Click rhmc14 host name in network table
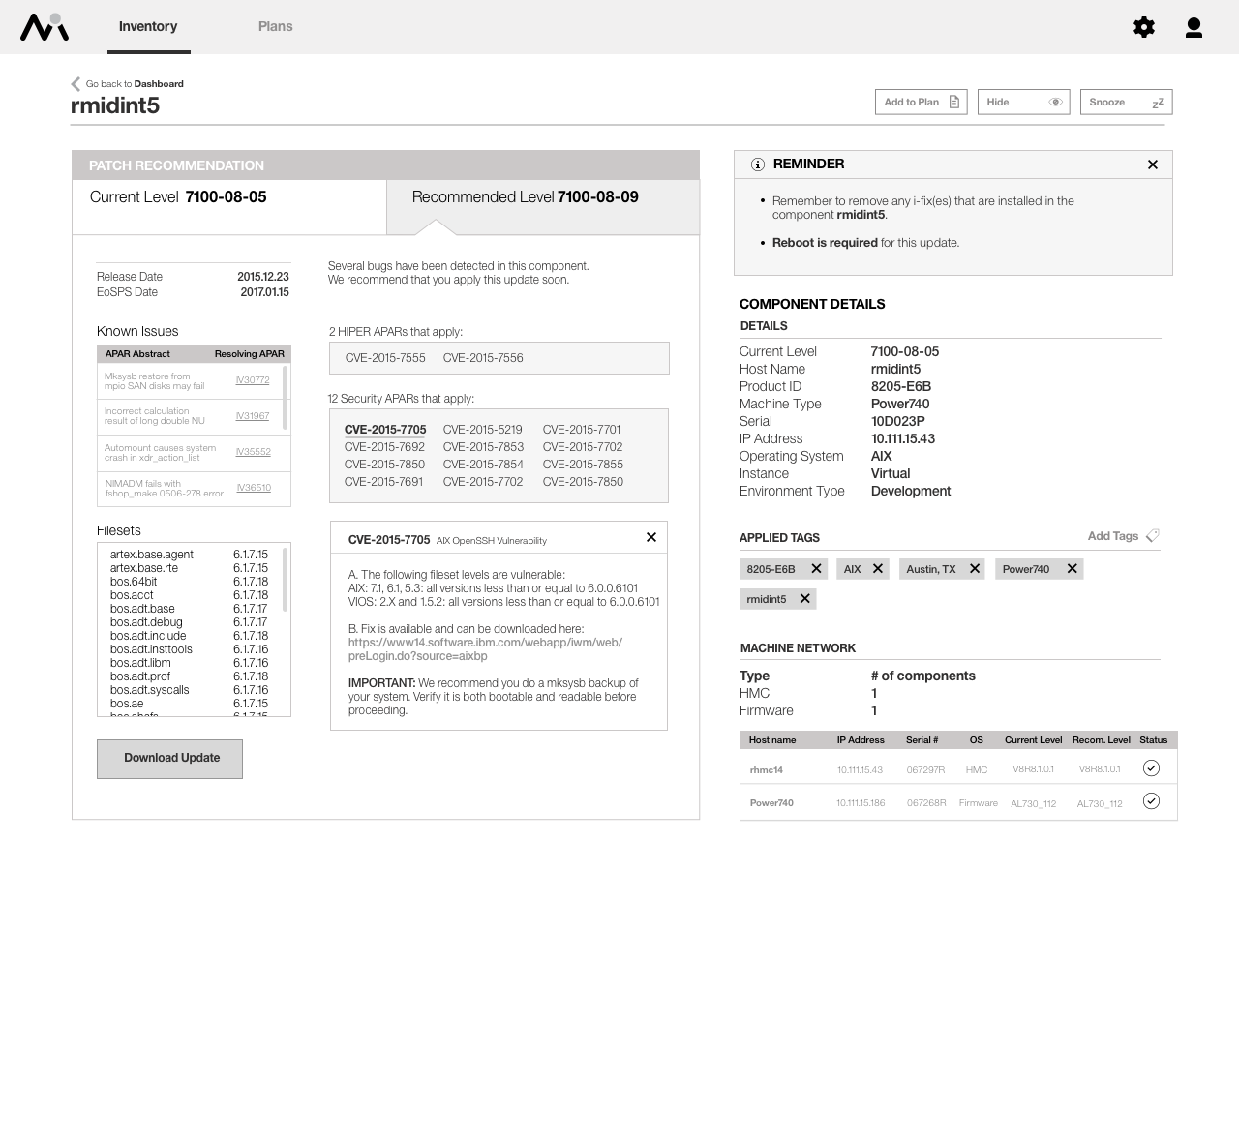 click(x=767, y=770)
